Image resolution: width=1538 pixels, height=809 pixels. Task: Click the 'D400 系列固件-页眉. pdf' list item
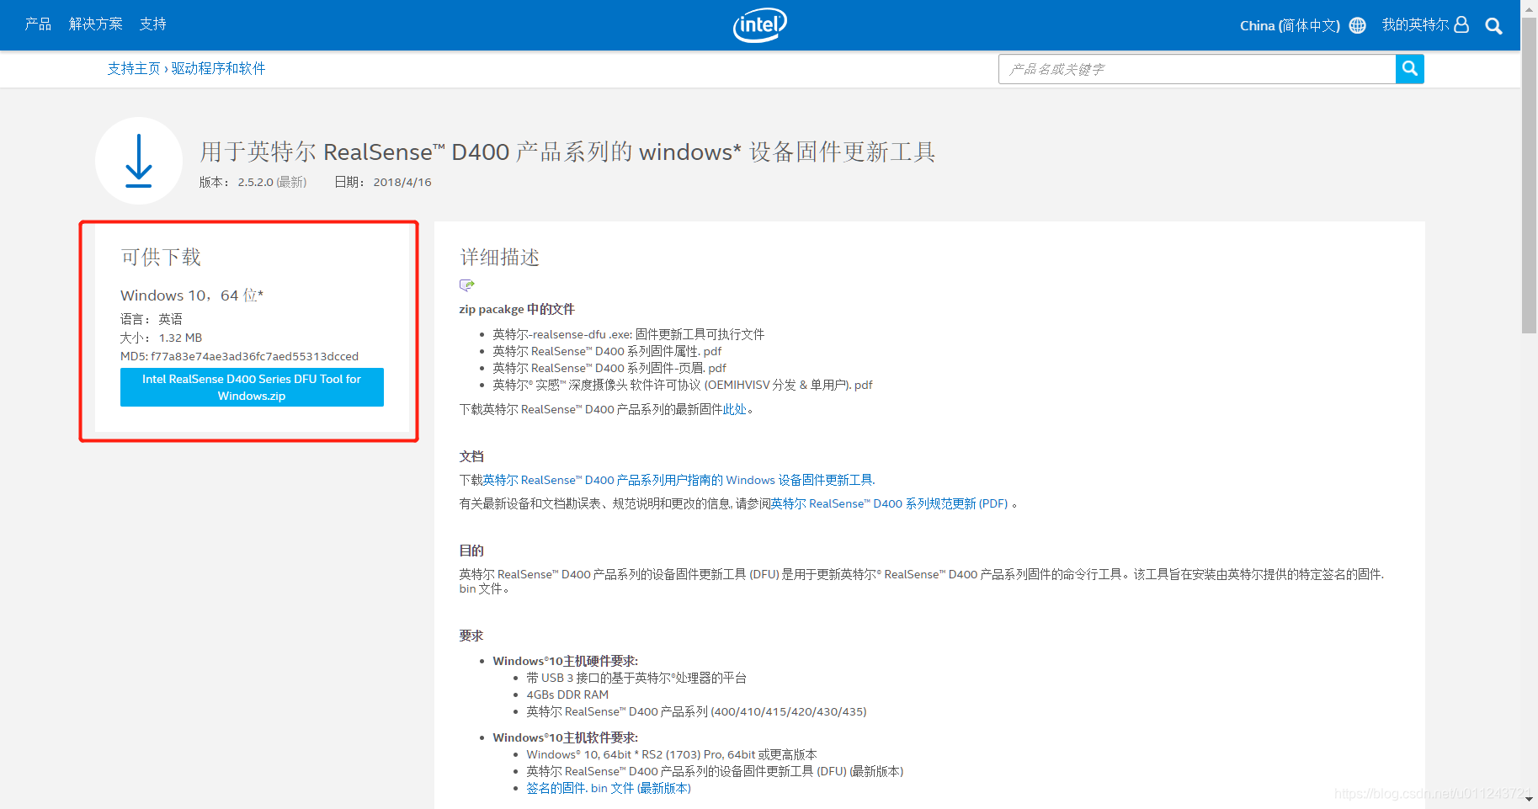coord(609,368)
